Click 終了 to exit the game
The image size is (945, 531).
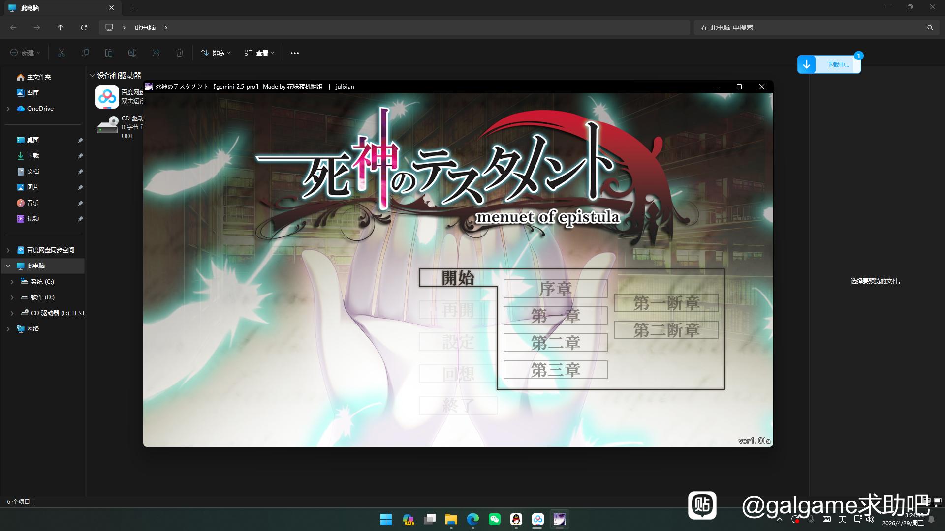[458, 406]
